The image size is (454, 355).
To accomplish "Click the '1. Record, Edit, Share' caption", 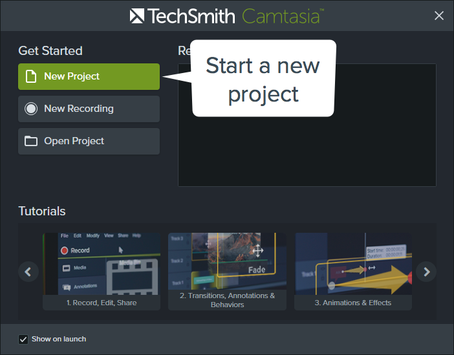I will [x=102, y=303].
